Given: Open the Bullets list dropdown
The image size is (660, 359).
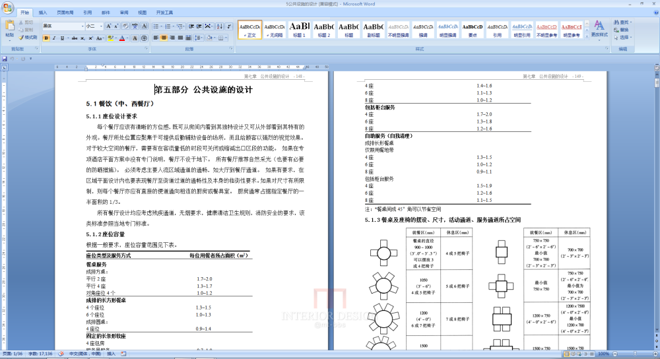Looking at the screenshot, I should [161, 26].
